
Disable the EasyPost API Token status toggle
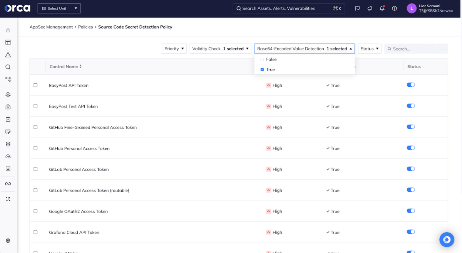point(411,85)
